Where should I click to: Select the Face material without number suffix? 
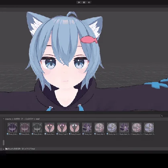click(49, 127)
